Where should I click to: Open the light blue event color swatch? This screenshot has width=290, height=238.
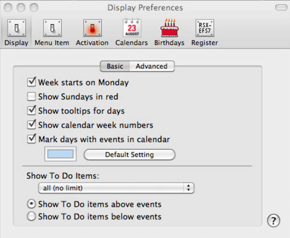[60, 154]
